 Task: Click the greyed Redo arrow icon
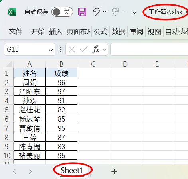coord(115,12)
